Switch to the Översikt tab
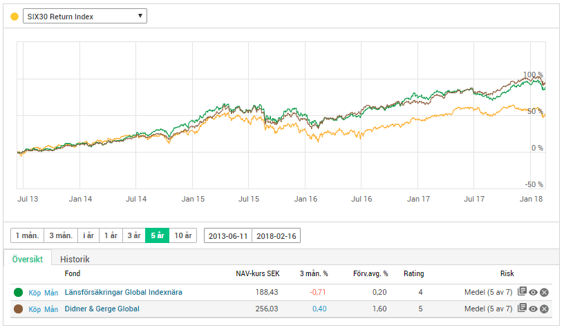Image resolution: width=564 pixels, height=330 pixels. pyautogui.click(x=28, y=259)
